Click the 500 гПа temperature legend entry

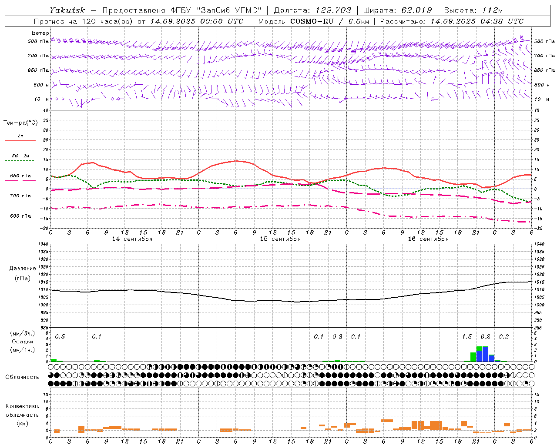[x=20, y=216]
